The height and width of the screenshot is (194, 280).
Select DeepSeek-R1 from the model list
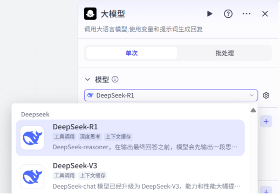click(130, 138)
